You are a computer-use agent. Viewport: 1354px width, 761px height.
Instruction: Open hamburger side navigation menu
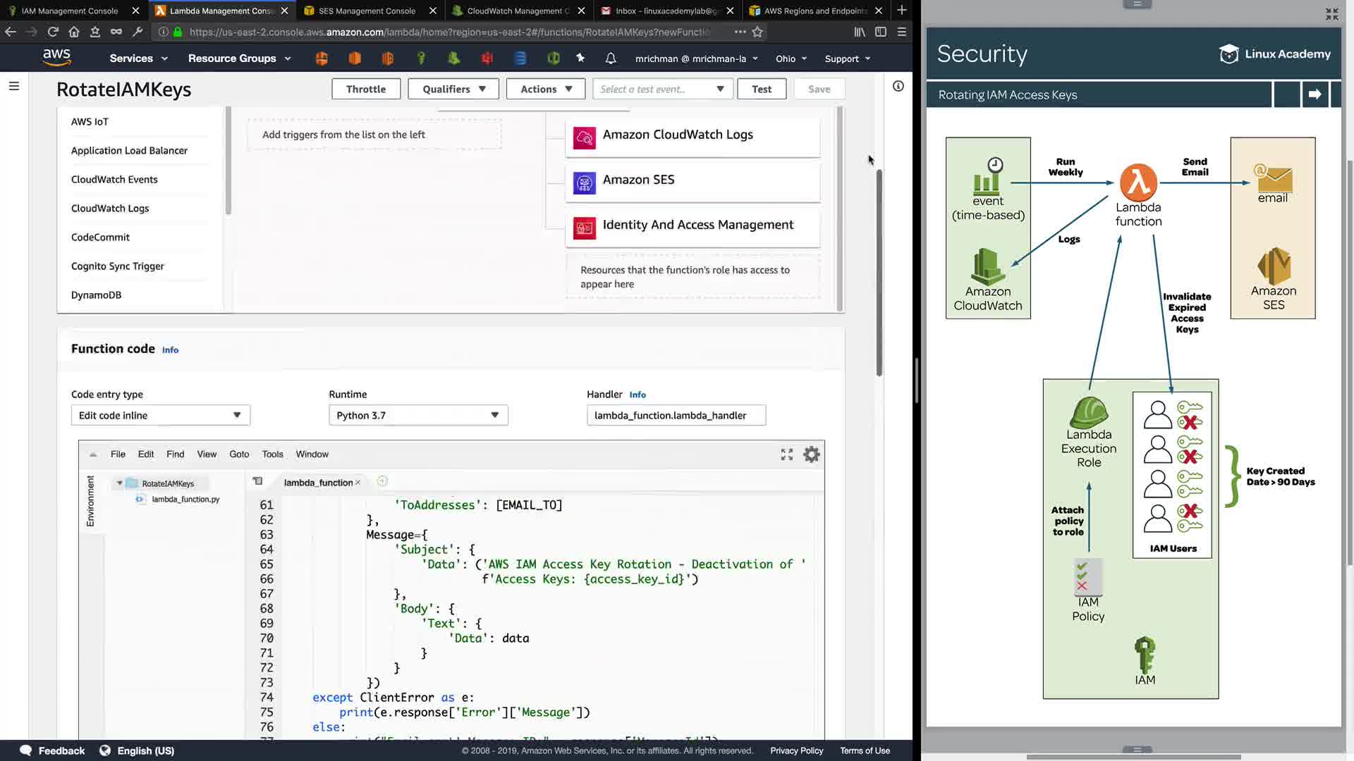14,86
